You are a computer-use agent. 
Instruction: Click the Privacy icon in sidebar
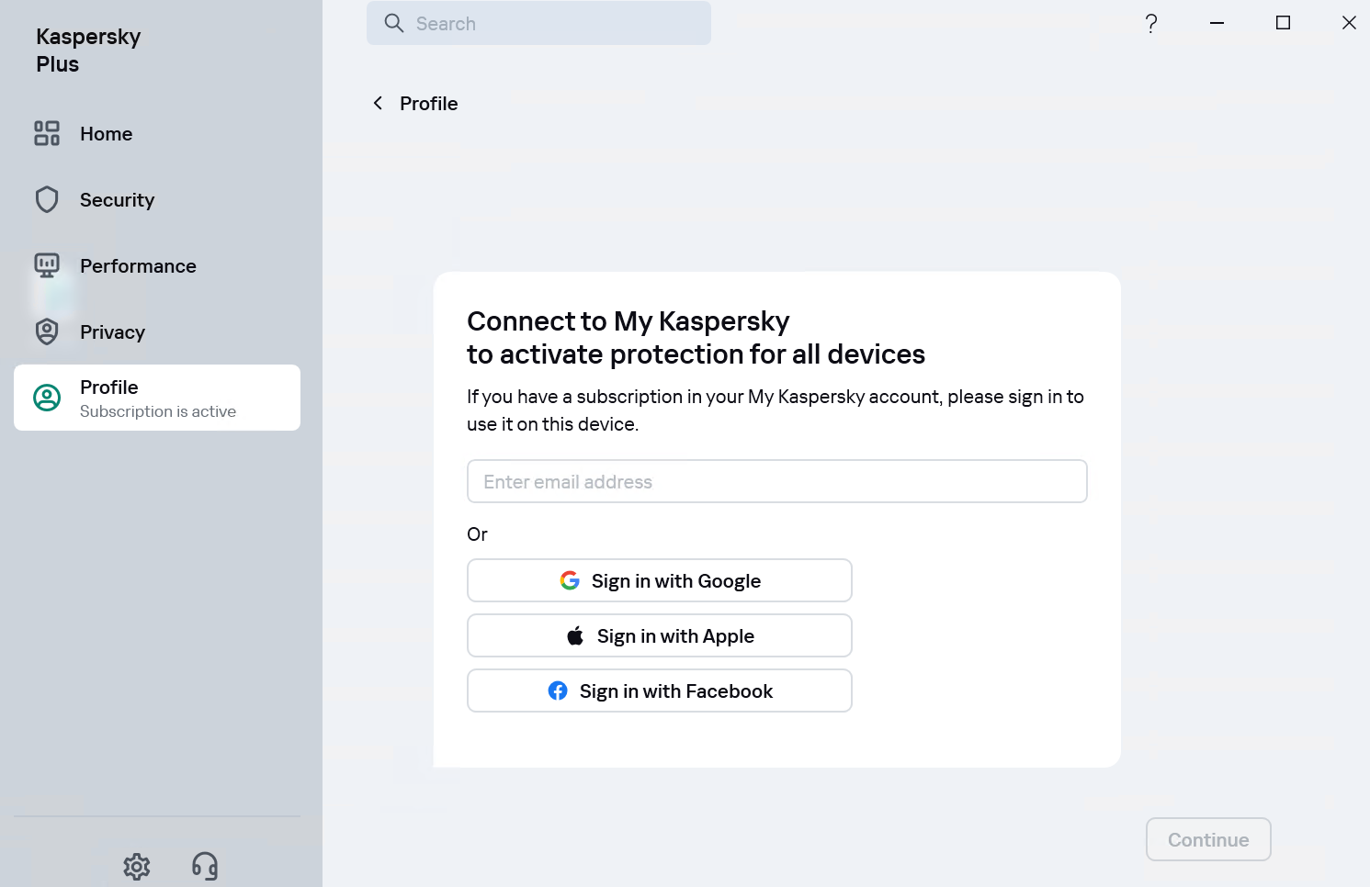pos(47,331)
